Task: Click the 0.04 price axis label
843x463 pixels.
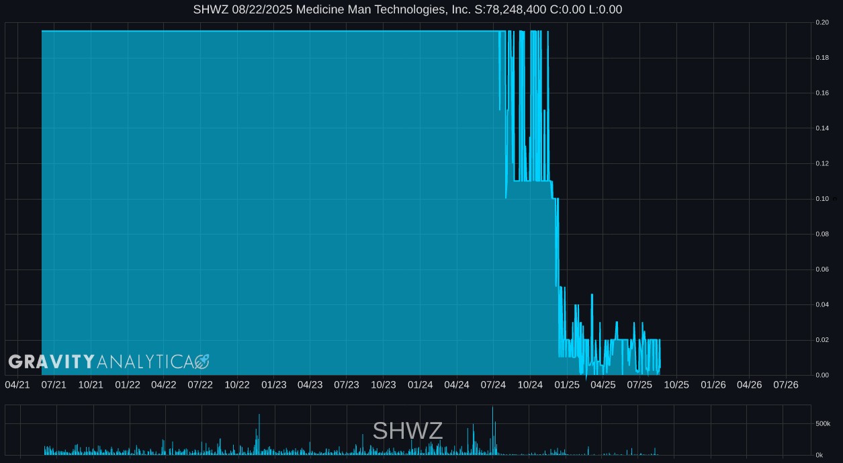Action: coord(822,304)
